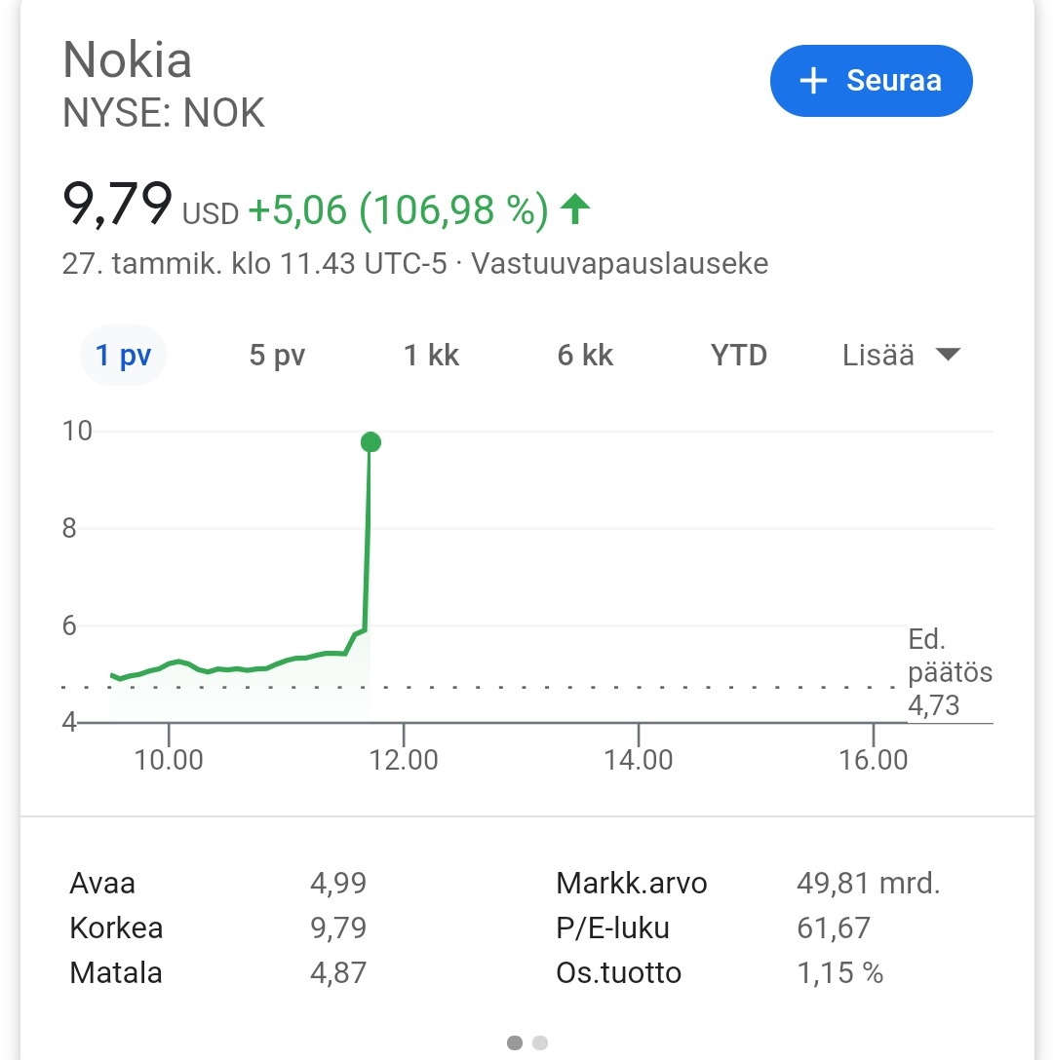Viewport: 1053px width, 1060px height.
Task: Expand the Lisää time range menu
Action: coord(902,355)
